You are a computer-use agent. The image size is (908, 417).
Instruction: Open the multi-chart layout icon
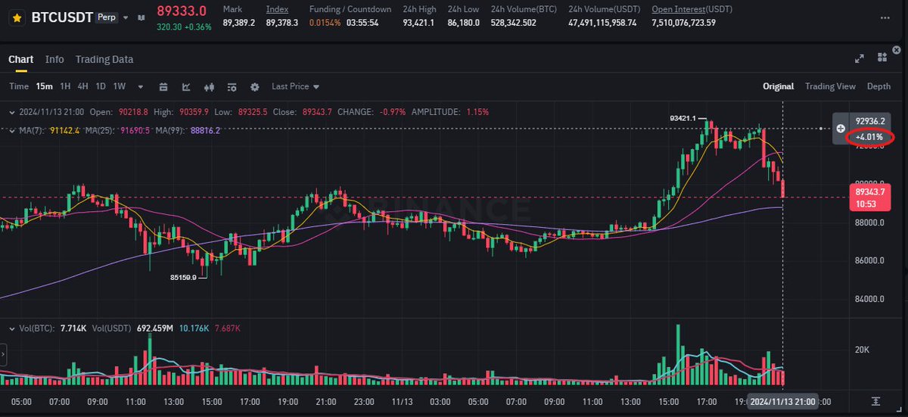tap(882, 58)
